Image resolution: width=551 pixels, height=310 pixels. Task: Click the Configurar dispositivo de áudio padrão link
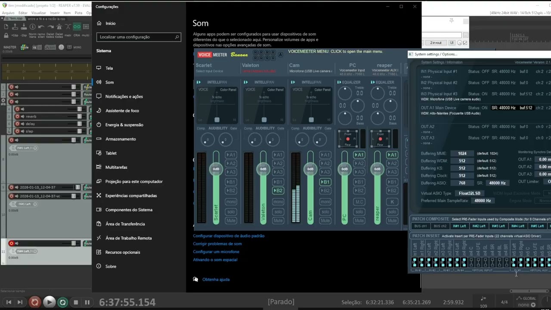(x=229, y=236)
